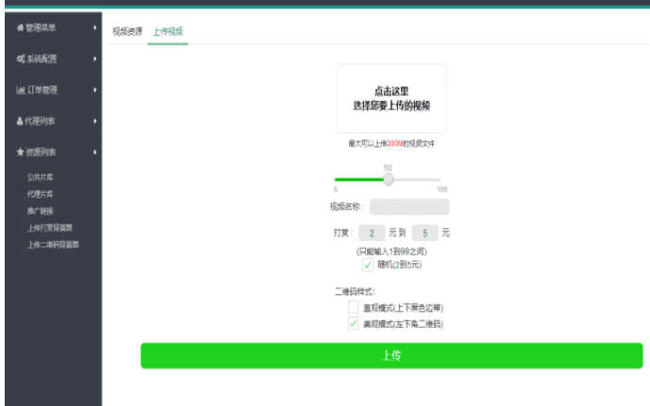
Task: Open 推广链接 submenu item
Action: click(x=41, y=211)
